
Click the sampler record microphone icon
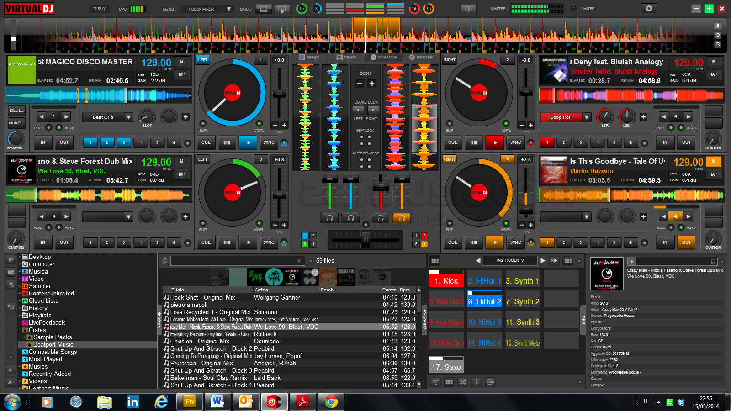[x=477, y=382]
